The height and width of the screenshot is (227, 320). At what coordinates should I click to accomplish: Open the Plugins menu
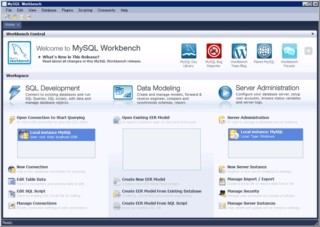[67, 10]
